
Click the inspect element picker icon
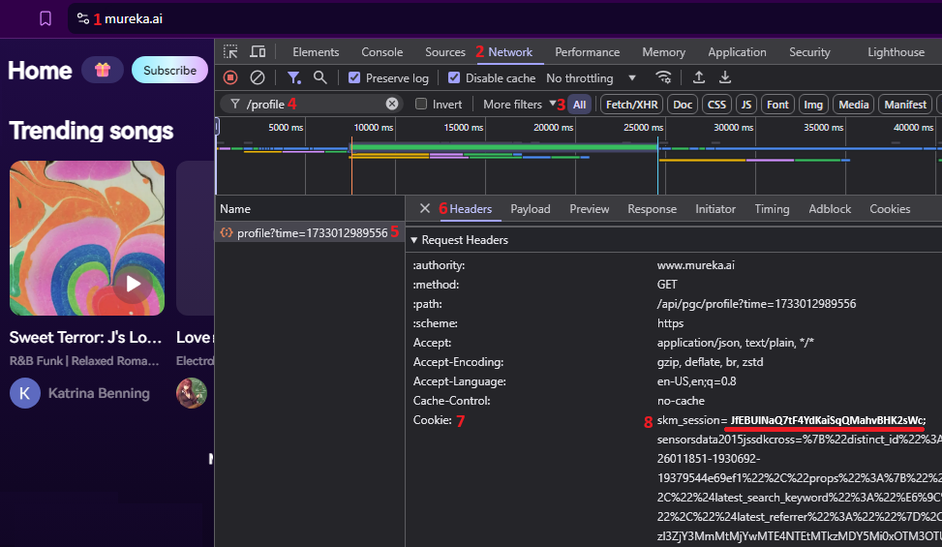pos(230,52)
